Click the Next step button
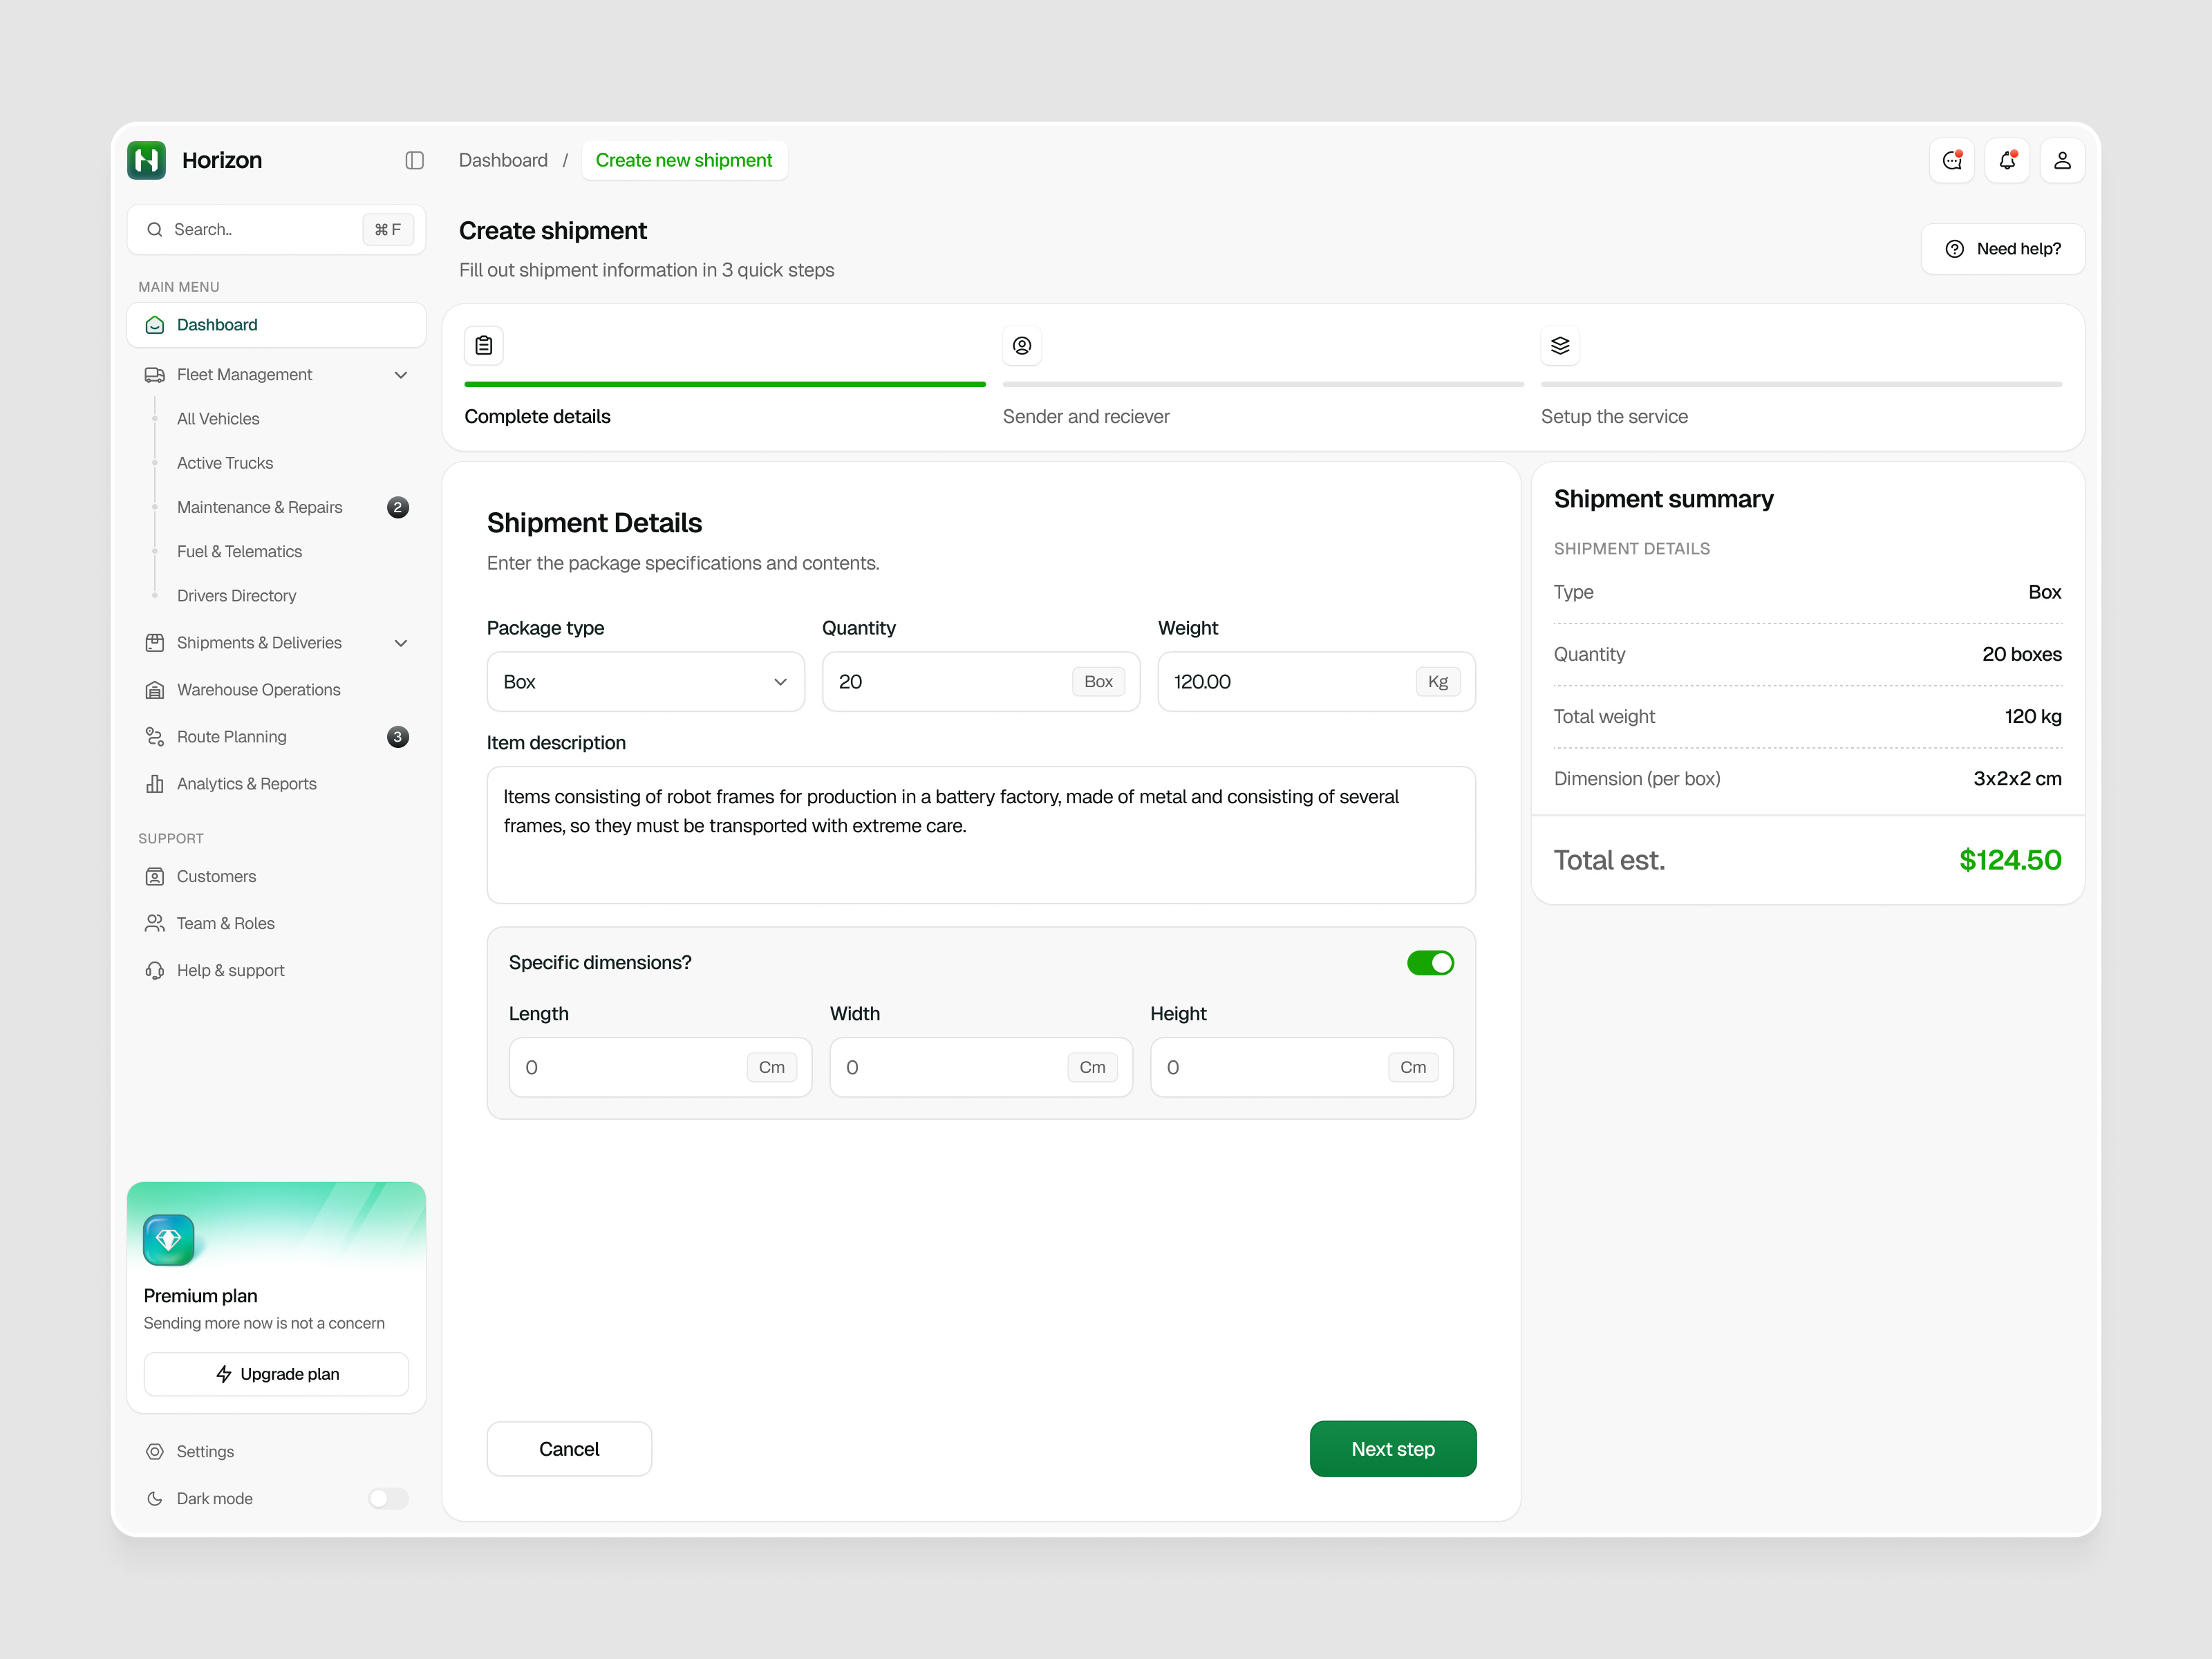 pyautogui.click(x=1393, y=1448)
